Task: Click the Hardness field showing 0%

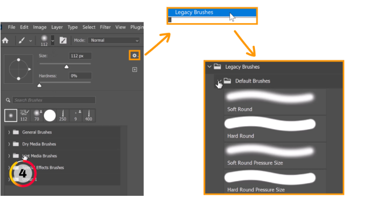Action: 80,76
